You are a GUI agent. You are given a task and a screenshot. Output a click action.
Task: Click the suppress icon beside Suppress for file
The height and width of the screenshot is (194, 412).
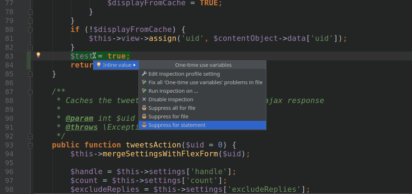[x=144, y=116]
